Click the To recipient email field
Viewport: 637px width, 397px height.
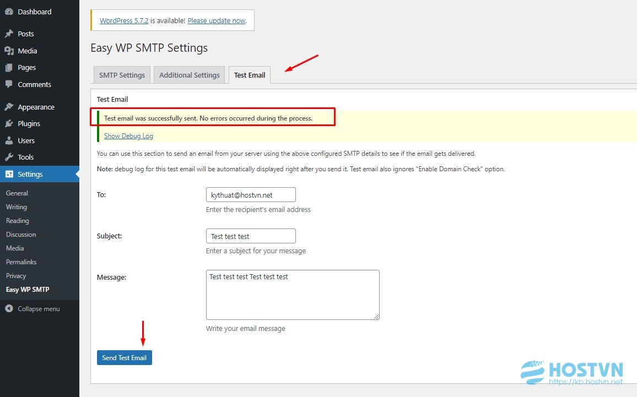(x=251, y=195)
